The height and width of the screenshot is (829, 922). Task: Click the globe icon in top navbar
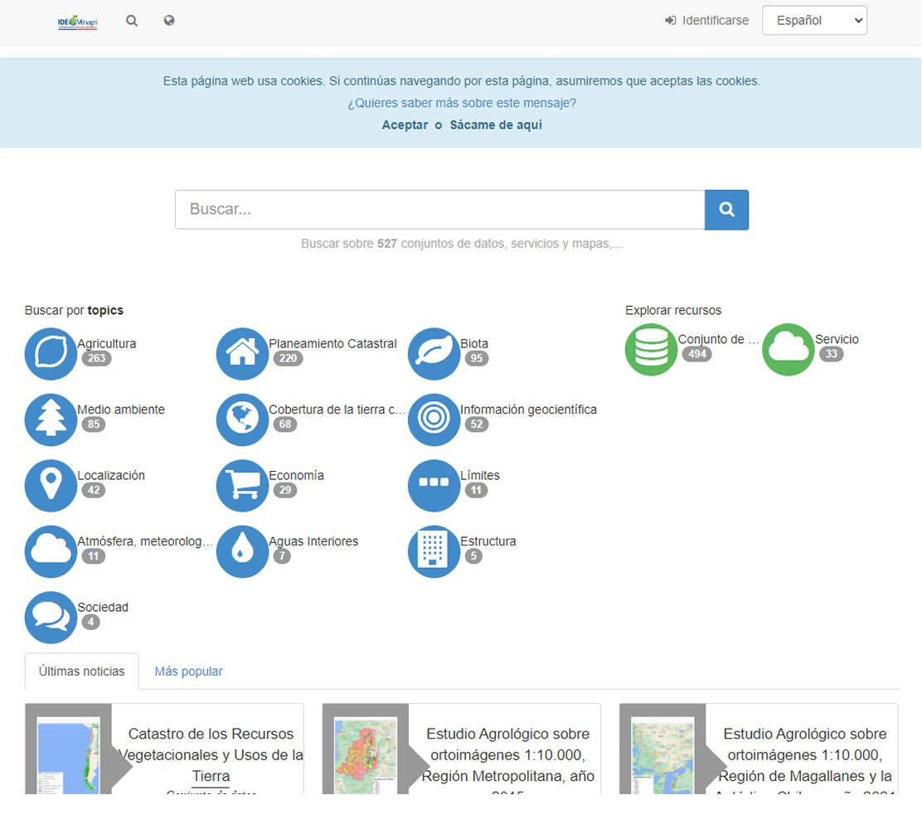pos(169,21)
